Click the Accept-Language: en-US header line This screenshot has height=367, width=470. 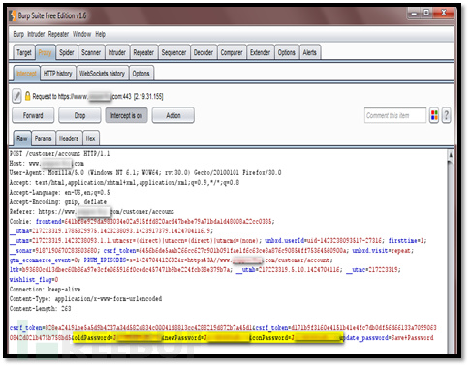(x=59, y=193)
